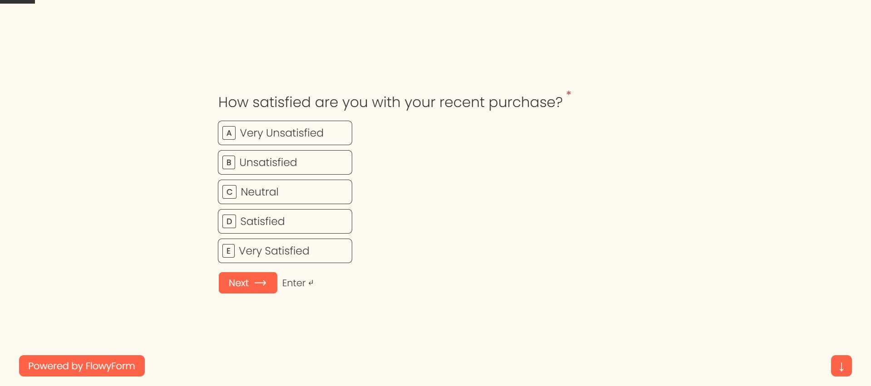
Task: Select the "Satisfied" answer option
Action: pos(285,221)
